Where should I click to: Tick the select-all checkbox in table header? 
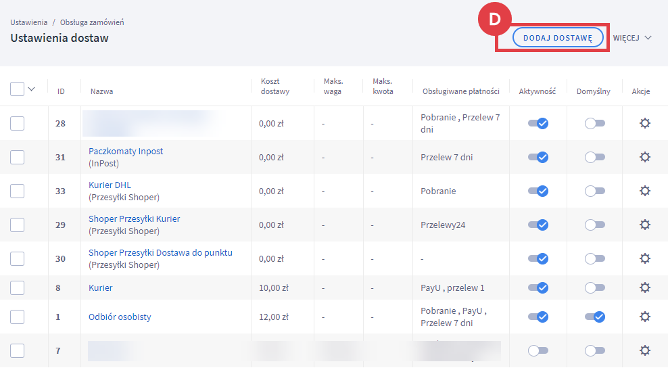coord(17,89)
